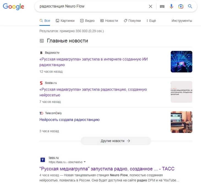Open Ведомости headline about ИИ радиостанцию

93,62
